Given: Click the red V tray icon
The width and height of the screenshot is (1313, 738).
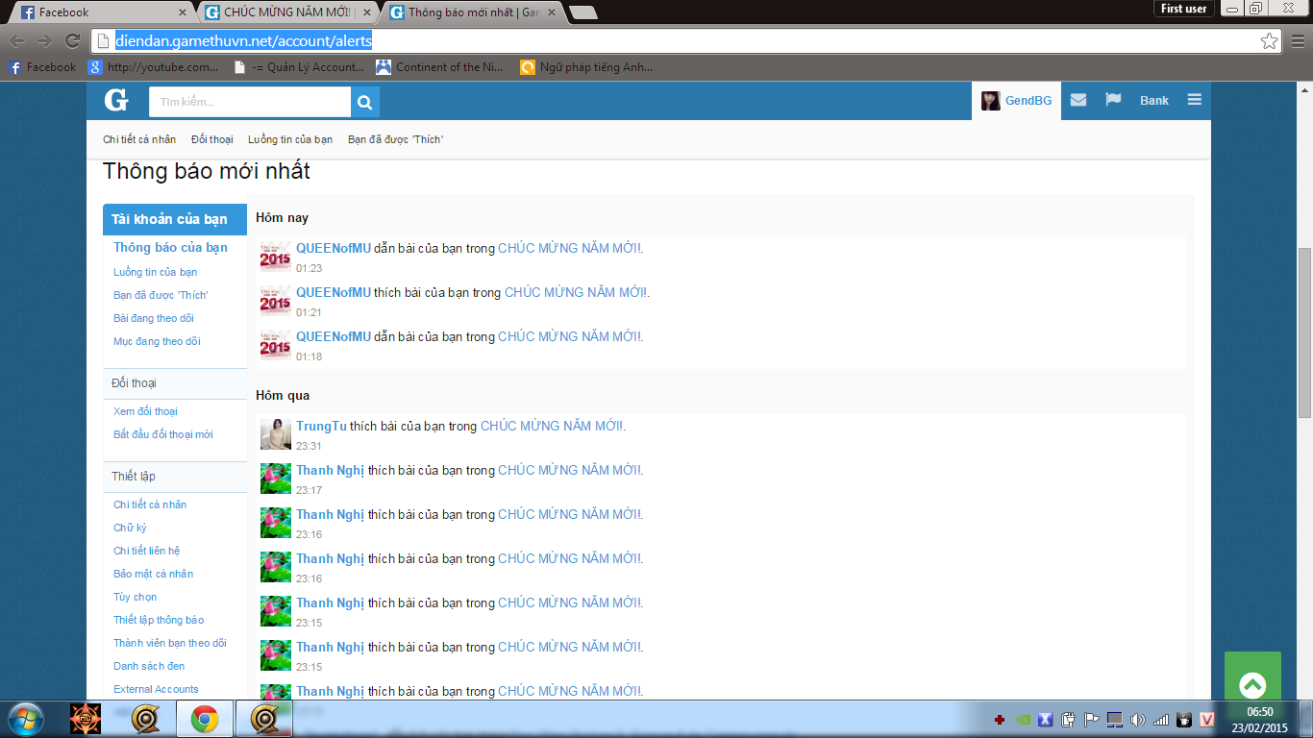Looking at the screenshot, I should click(1207, 719).
